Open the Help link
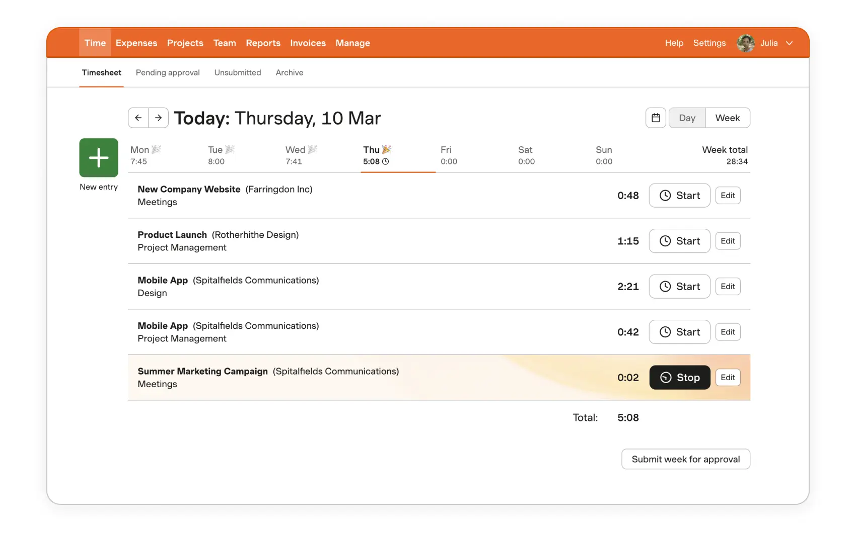The width and height of the screenshot is (856, 536). coord(674,43)
